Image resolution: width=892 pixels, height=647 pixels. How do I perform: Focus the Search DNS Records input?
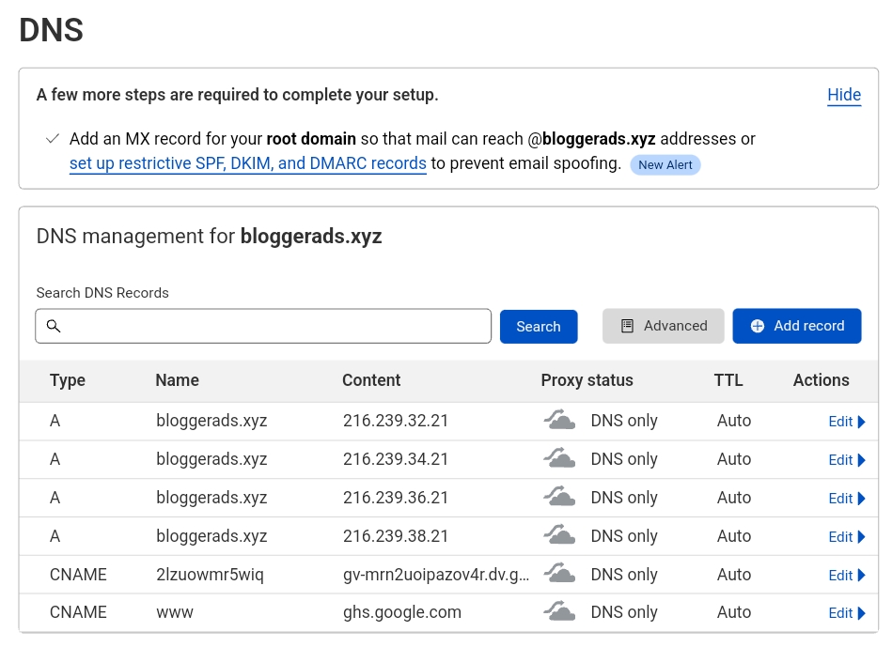pyautogui.click(x=273, y=326)
